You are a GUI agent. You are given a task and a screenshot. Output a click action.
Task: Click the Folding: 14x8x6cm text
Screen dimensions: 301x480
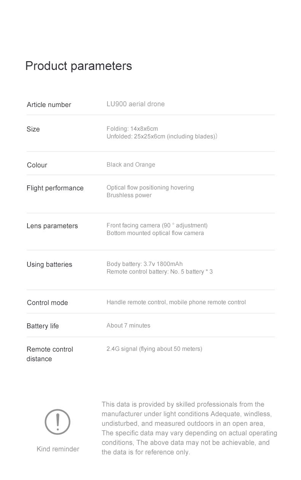click(132, 129)
